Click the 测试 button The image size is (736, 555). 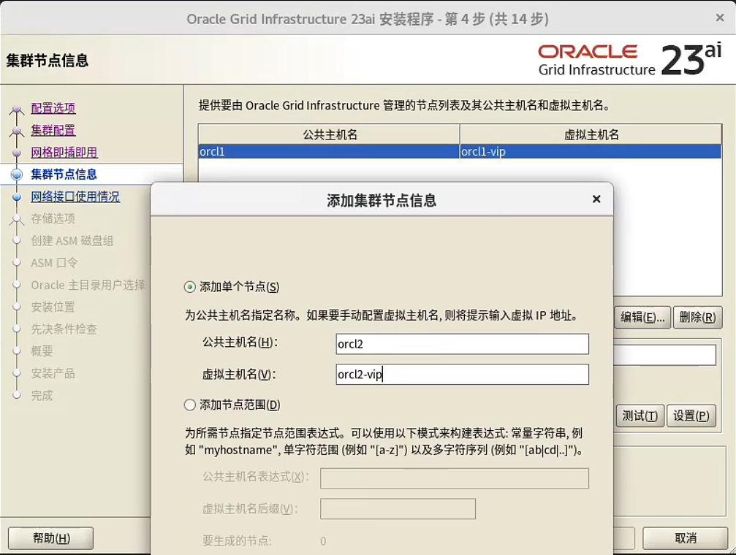(640, 416)
